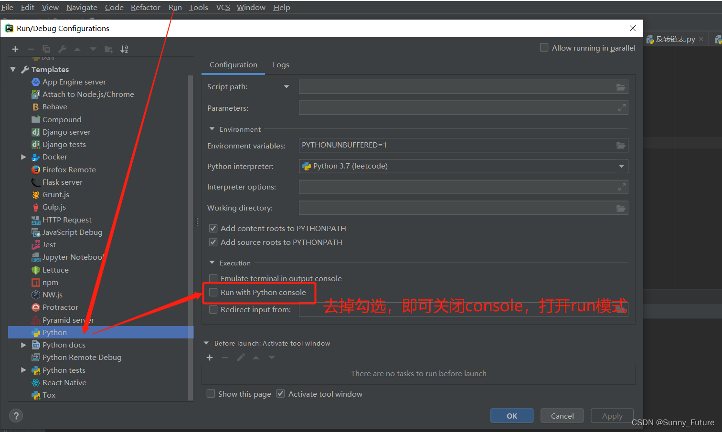The height and width of the screenshot is (432, 722).
Task: Open the VCS menu
Action: [223, 8]
